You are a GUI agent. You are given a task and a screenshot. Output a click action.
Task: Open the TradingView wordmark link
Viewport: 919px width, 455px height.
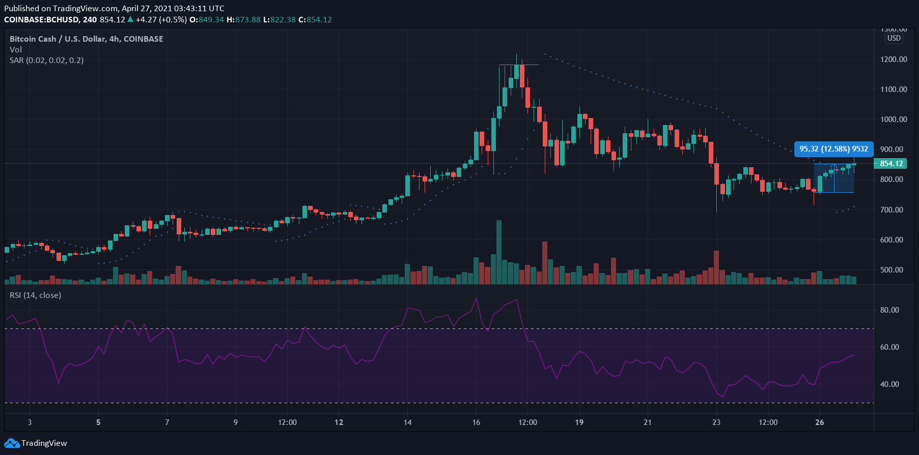(44, 443)
